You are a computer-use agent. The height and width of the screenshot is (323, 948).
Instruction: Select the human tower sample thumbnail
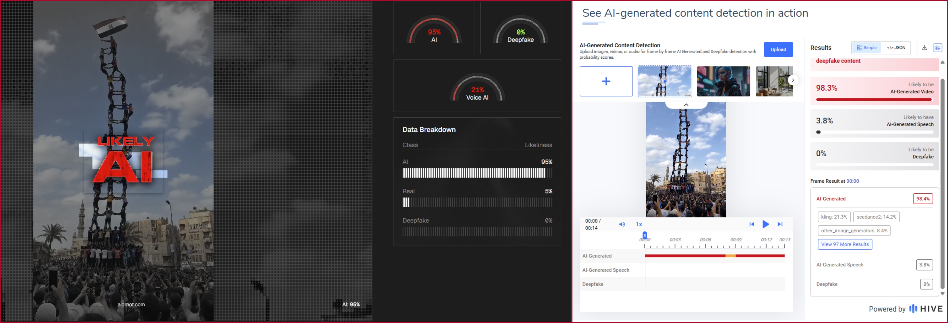coord(664,81)
